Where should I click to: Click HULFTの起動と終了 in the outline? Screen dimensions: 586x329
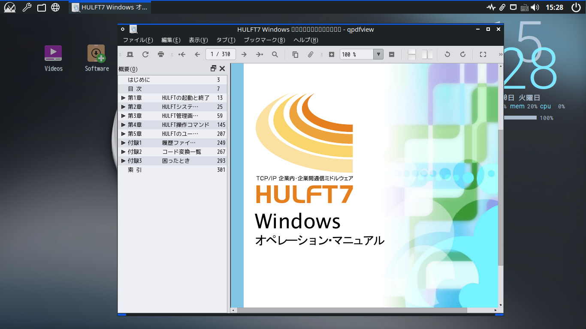tap(186, 98)
